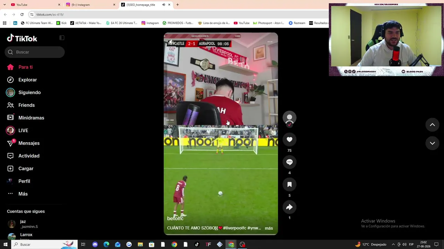Go to the TikTok logo home

pos(22,38)
